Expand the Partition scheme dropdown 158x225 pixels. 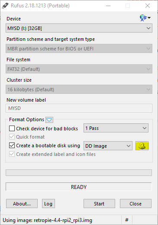point(79,49)
